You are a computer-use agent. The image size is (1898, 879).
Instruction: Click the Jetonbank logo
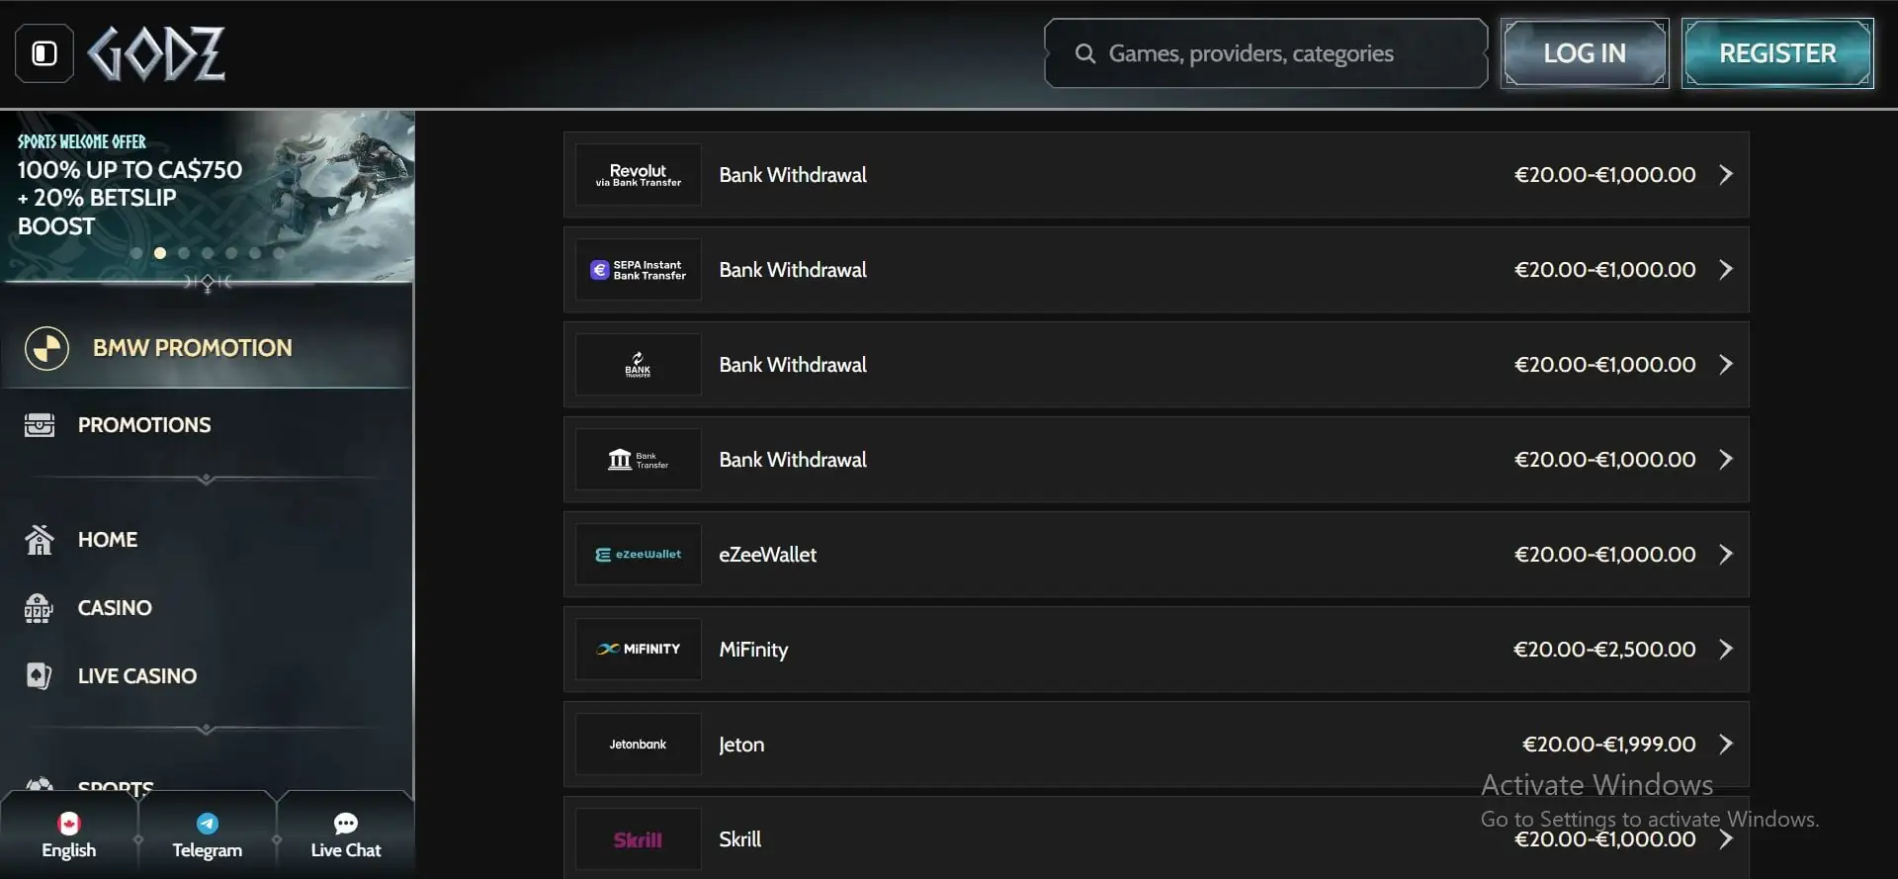tap(639, 745)
